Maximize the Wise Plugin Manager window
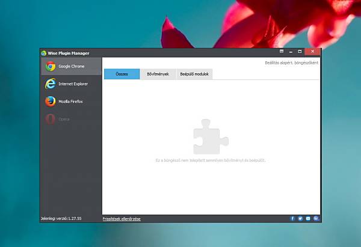This screenshot has width=361, height=247. [300, 52]
